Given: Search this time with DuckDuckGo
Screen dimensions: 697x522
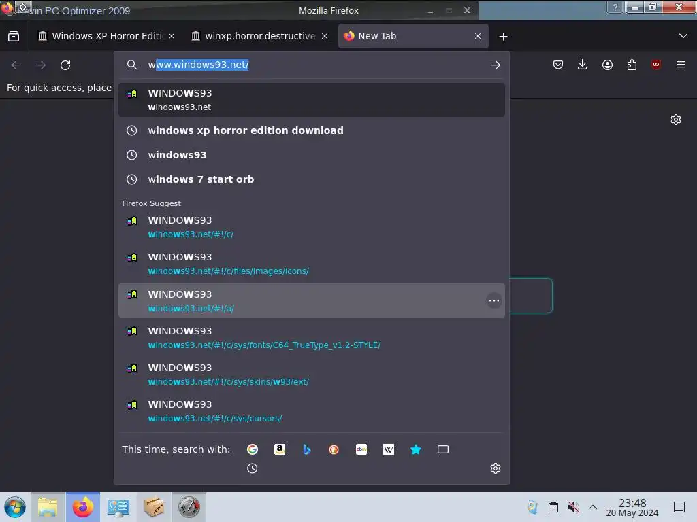Looking at the screenshot, I should click(x=334, y=449).
